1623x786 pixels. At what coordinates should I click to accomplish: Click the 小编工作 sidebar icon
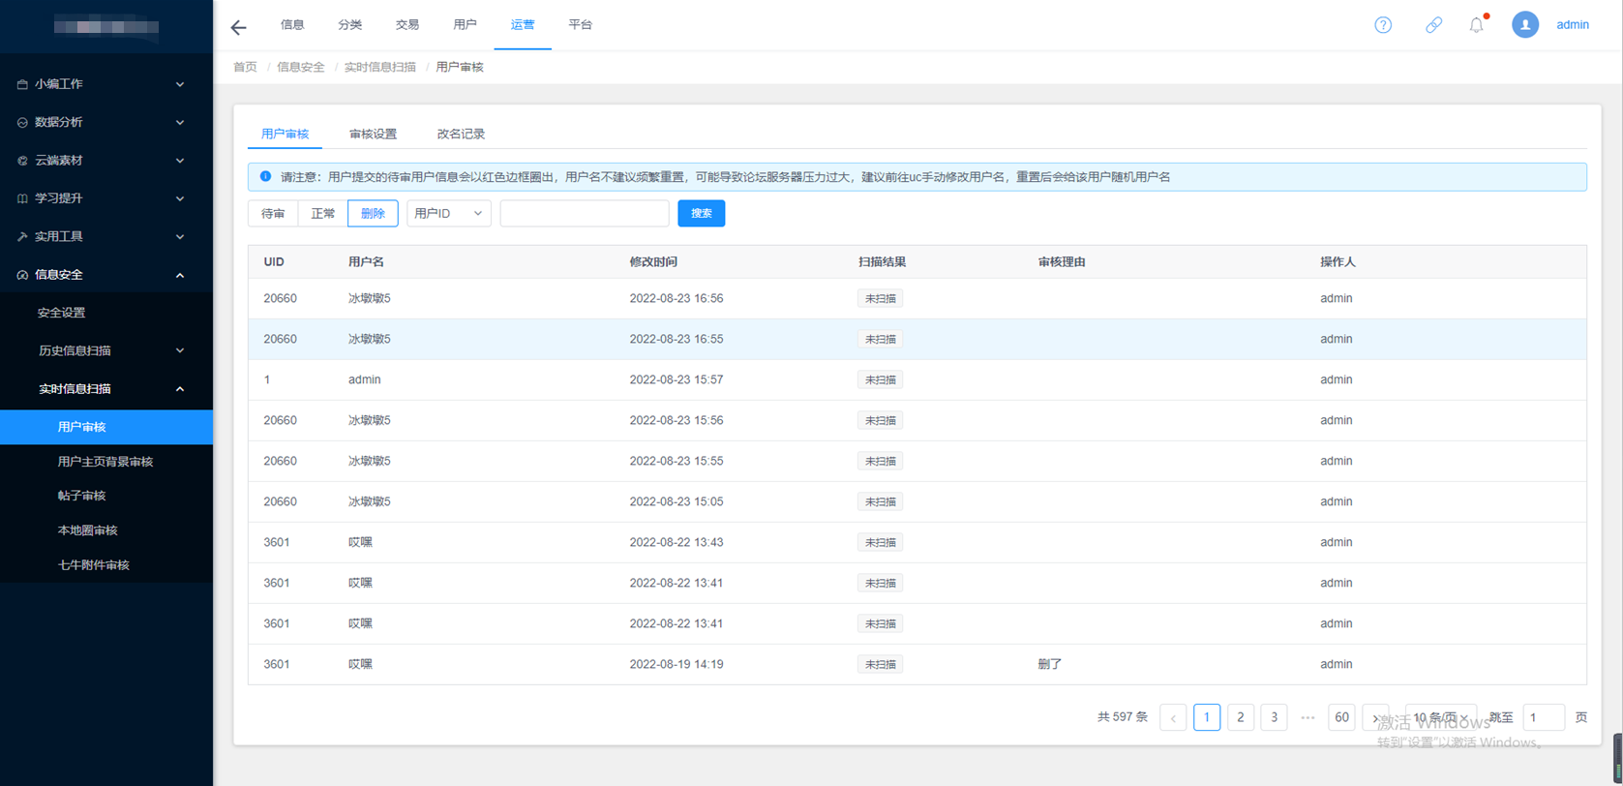(x=22, y=84)
